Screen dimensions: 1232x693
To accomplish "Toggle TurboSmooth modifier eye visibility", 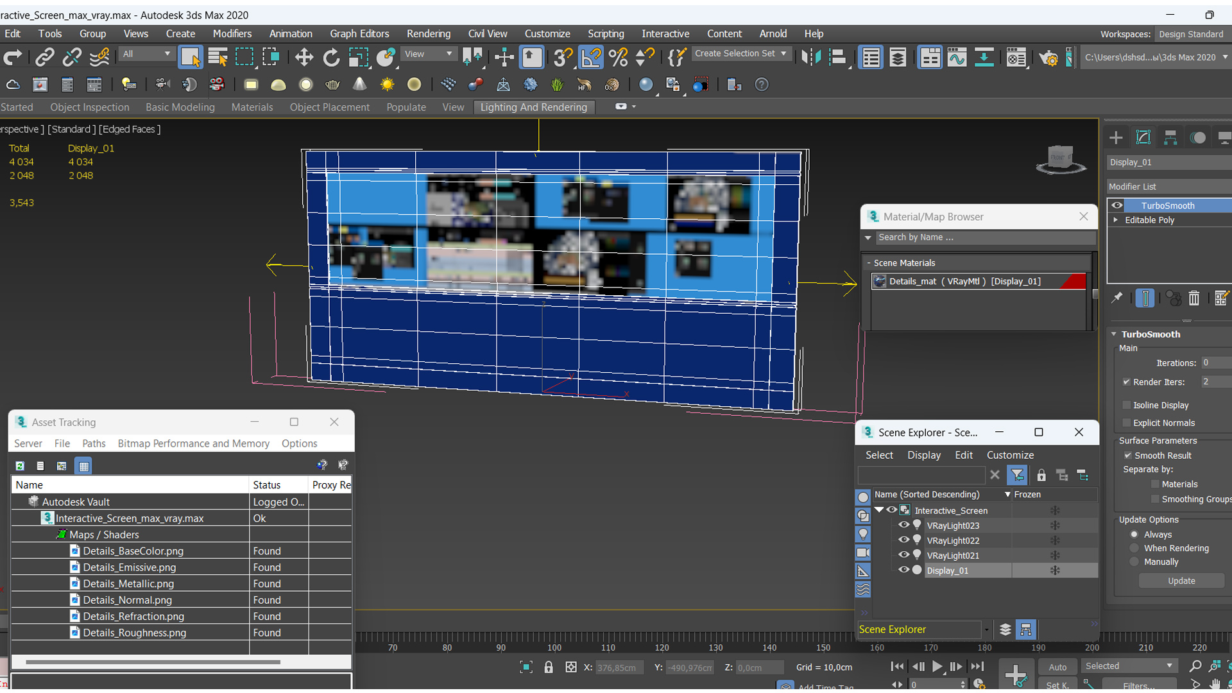I will [1117, 205].
